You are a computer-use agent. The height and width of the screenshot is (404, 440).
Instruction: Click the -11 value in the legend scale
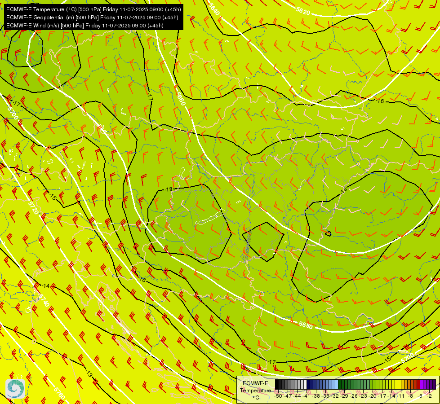(400, 396)
